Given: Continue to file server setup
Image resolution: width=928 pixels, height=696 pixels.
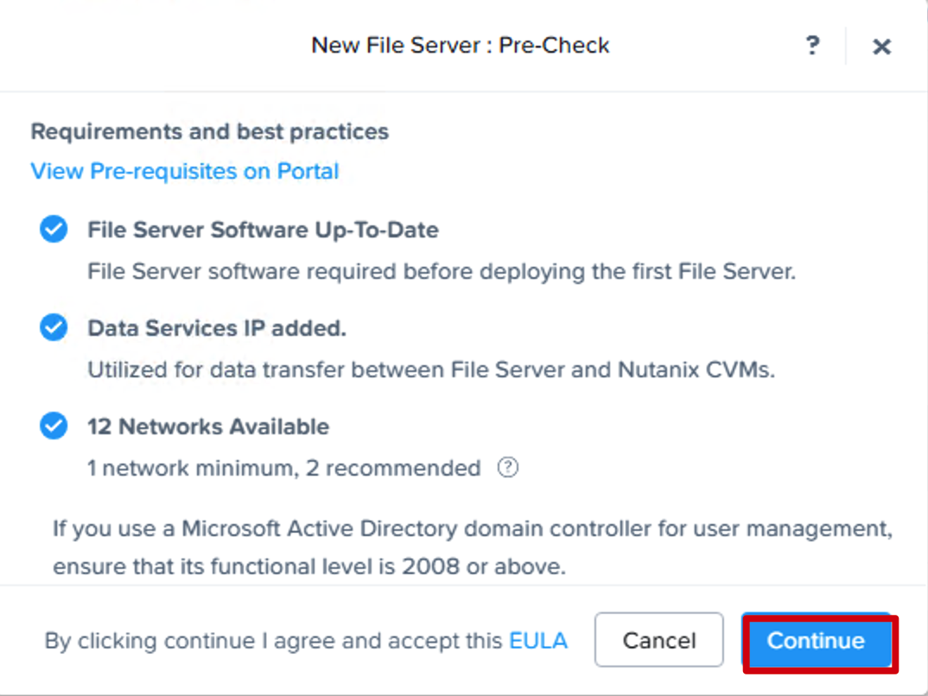Looking at the screenshot, I should coord(817,641).
